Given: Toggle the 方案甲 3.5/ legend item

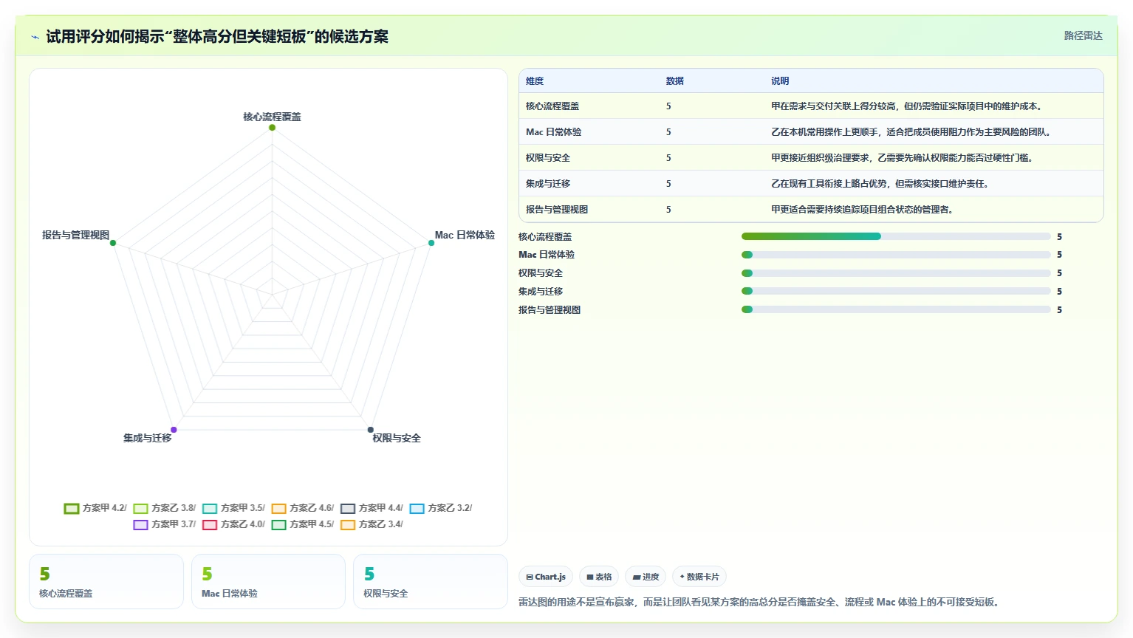Looking at the screenshot, I should 233,508.
